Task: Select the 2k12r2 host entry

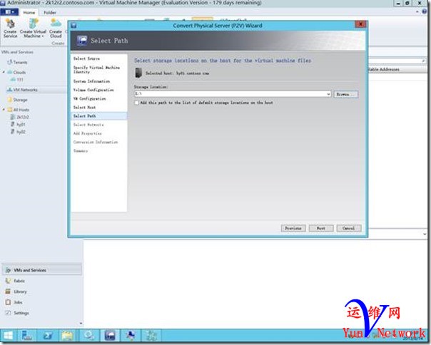Action: [x=23, y=117]
